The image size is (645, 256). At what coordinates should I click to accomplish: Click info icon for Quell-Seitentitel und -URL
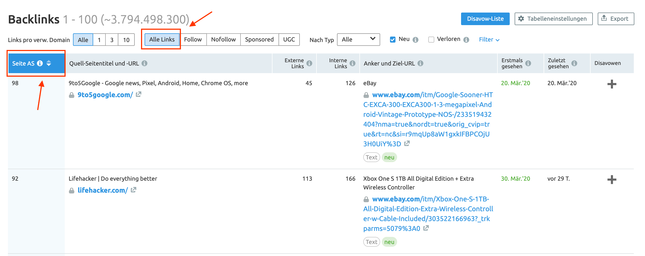click(x=145, y=63)
